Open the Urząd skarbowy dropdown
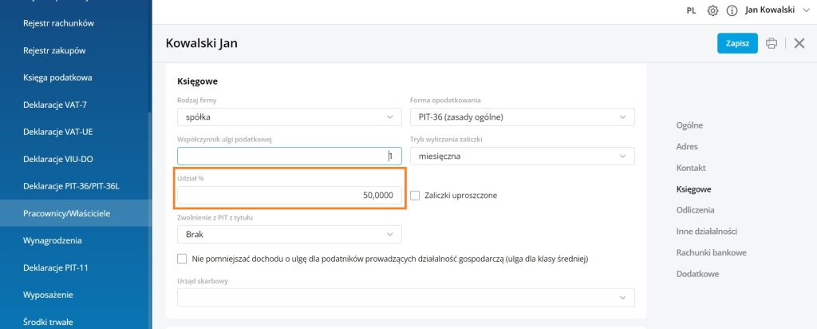817x329 pixels. (x=406, y=297)
